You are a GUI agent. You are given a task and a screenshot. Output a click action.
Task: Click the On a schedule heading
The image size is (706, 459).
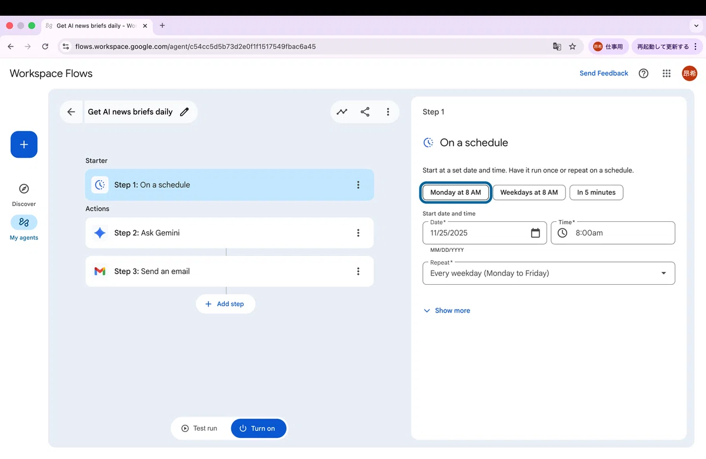coord(474,143)
